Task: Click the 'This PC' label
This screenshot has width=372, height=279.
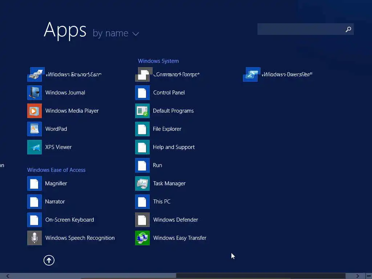Action: tap(162, 202)
